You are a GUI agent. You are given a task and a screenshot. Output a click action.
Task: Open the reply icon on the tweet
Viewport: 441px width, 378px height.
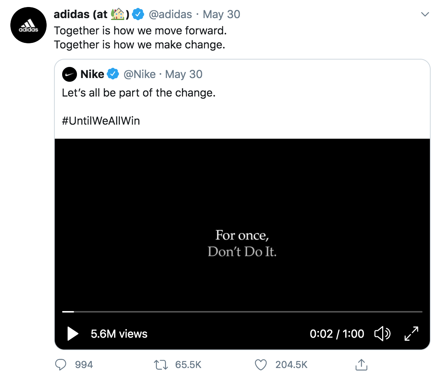tap(60, 365)
